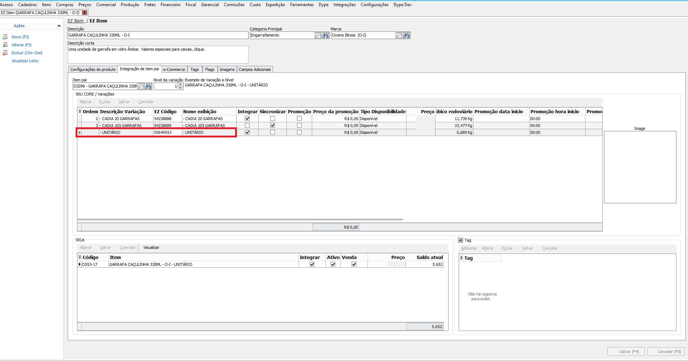The image size is (688, 361).
Task: Close the EZ Item document tab
Action: pyautogui.click(x=85, y=13)
